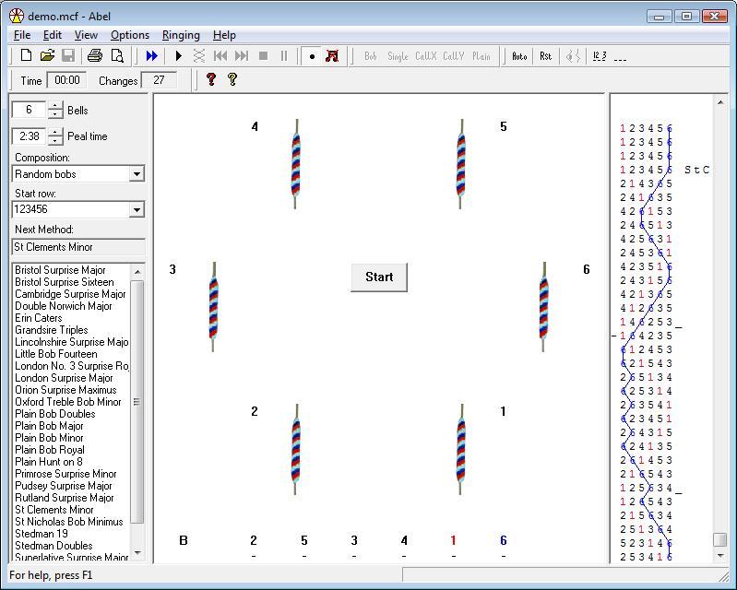Open the Ringing menu

click(x=181, y=35)
